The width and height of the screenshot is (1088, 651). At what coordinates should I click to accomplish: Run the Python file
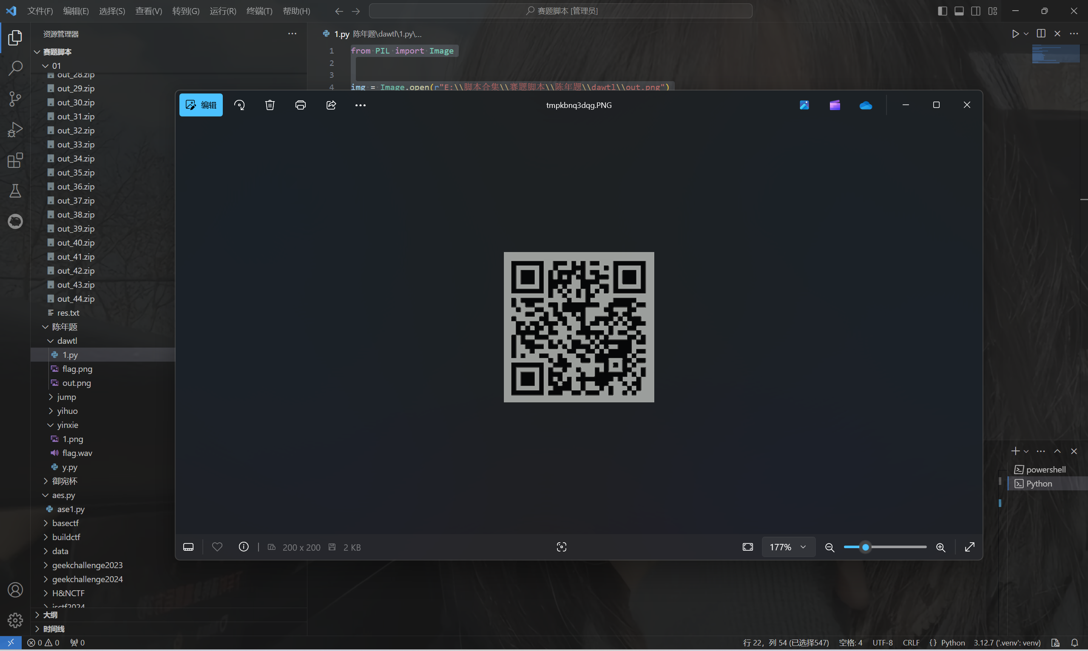point(1015,34)
